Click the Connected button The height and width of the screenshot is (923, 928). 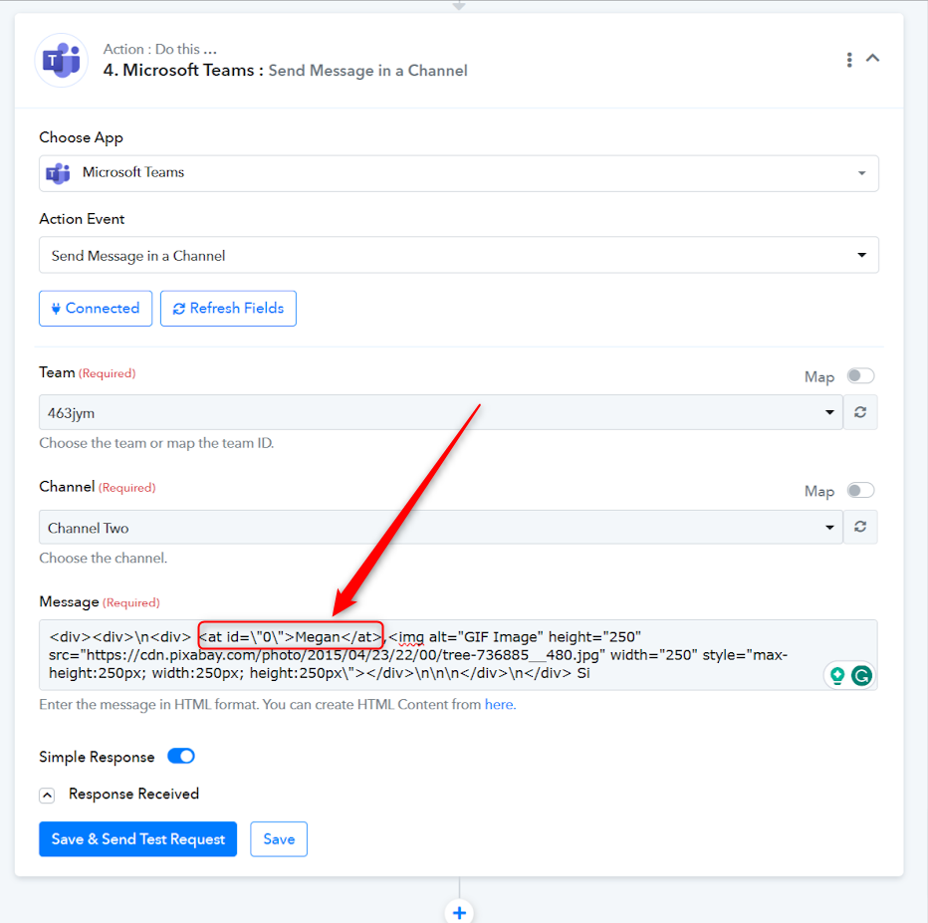coord(96,309)
